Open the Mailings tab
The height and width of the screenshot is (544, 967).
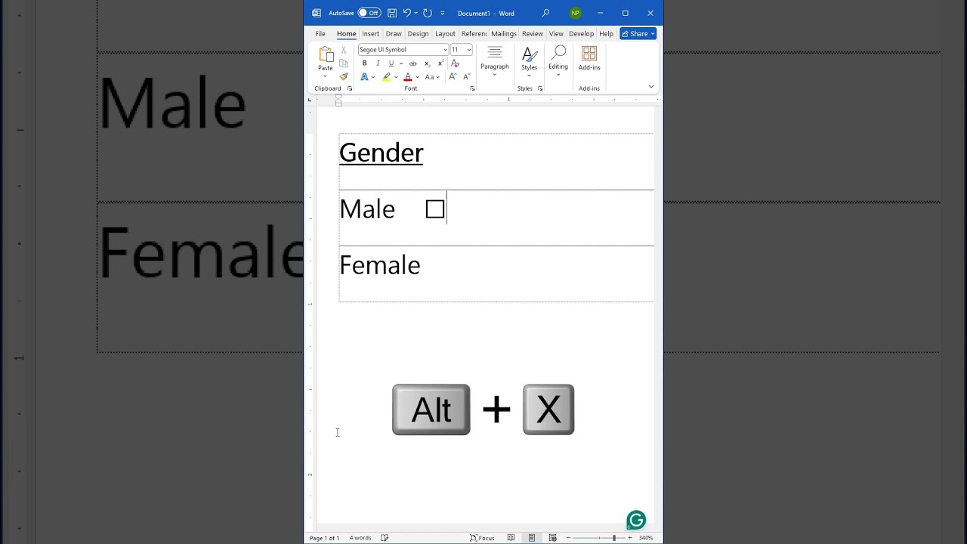click(x=504, y=34)
